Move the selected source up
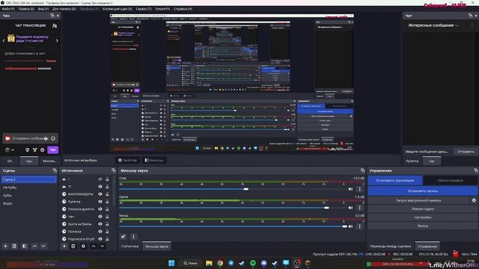The width and height of the screenshot is (479, 269). tap(94, 246)
